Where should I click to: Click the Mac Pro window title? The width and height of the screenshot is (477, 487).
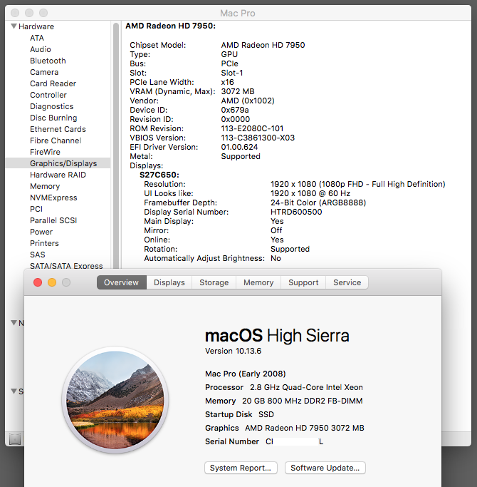pyautogui.click(x=238, y=13)
